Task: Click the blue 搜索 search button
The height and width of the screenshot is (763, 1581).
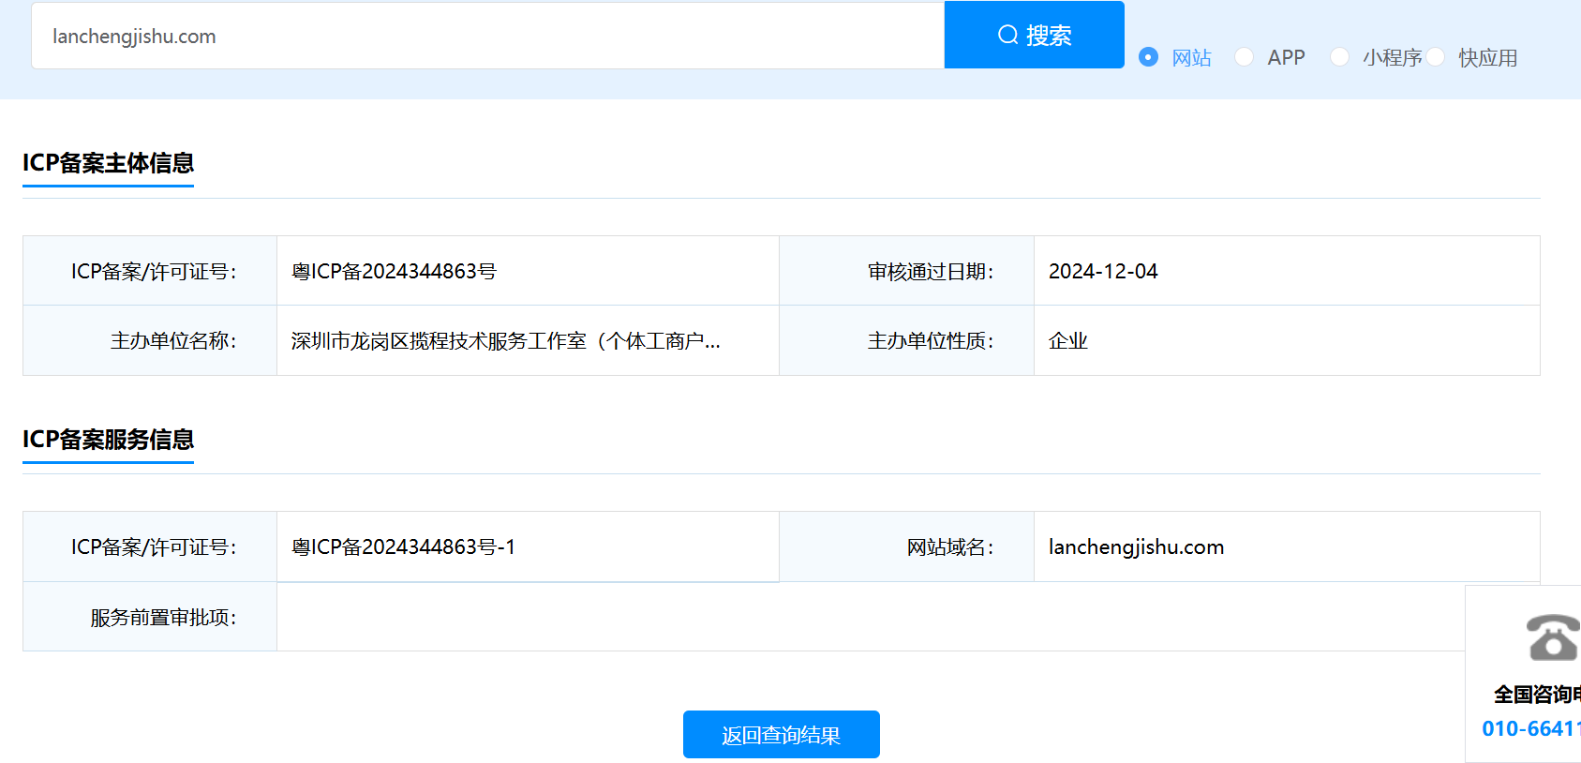Action: [x=1035, y=35]
